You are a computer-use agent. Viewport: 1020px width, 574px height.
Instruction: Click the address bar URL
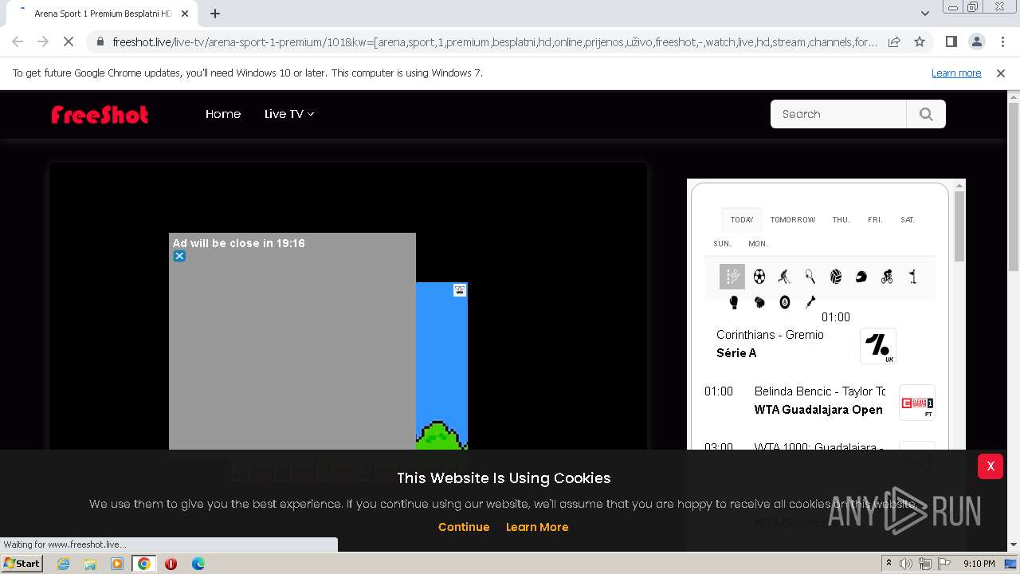click(494, 41)
